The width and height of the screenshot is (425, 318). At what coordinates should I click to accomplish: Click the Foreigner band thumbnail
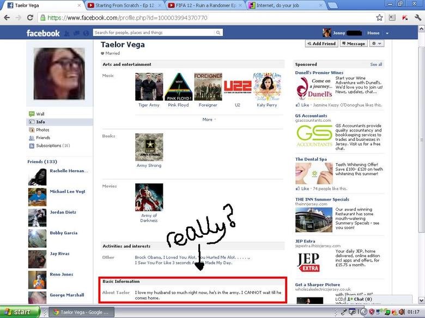coord(208,86)
